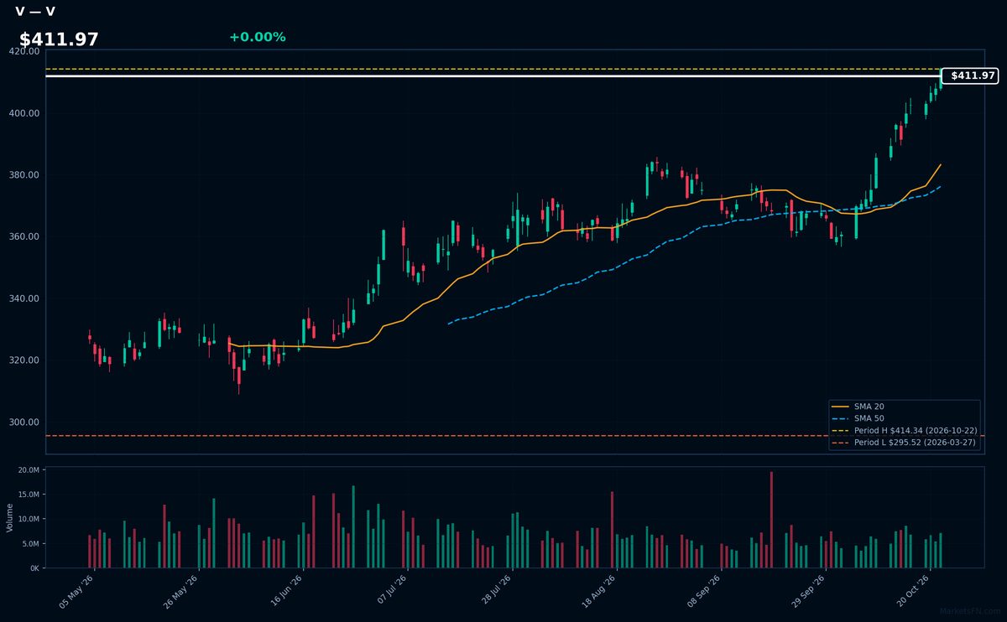Click the 320.00 price axis label

click(x=24, y=360)
